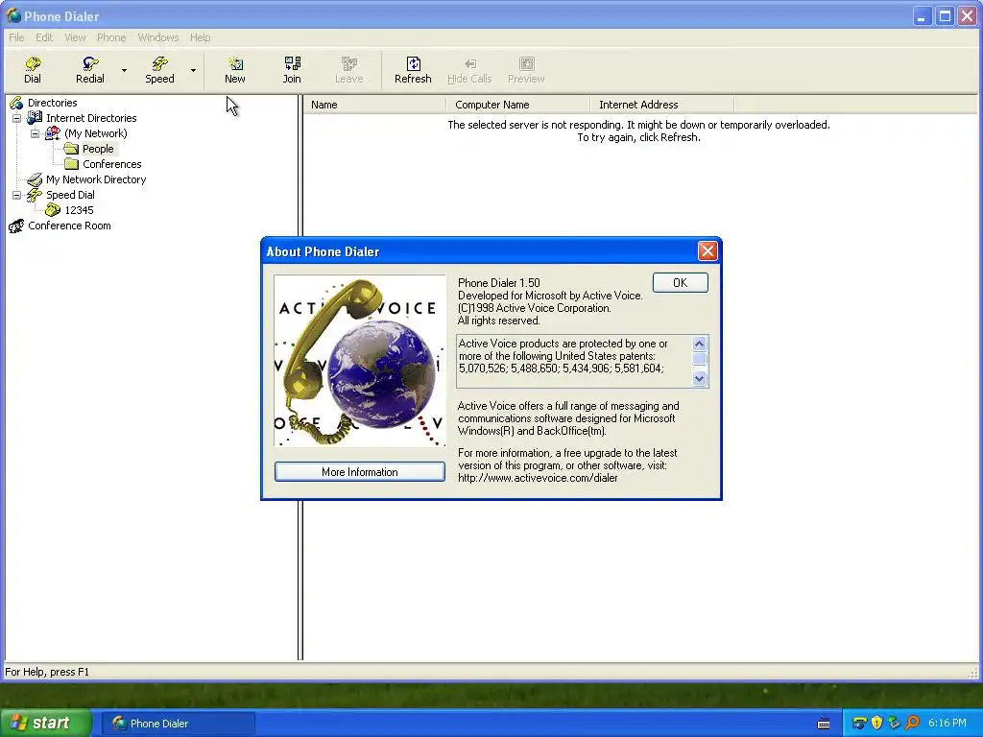983x737 pixels.
Task: Click the Phone Dialer taskbar button
Action: pos(178,724)
